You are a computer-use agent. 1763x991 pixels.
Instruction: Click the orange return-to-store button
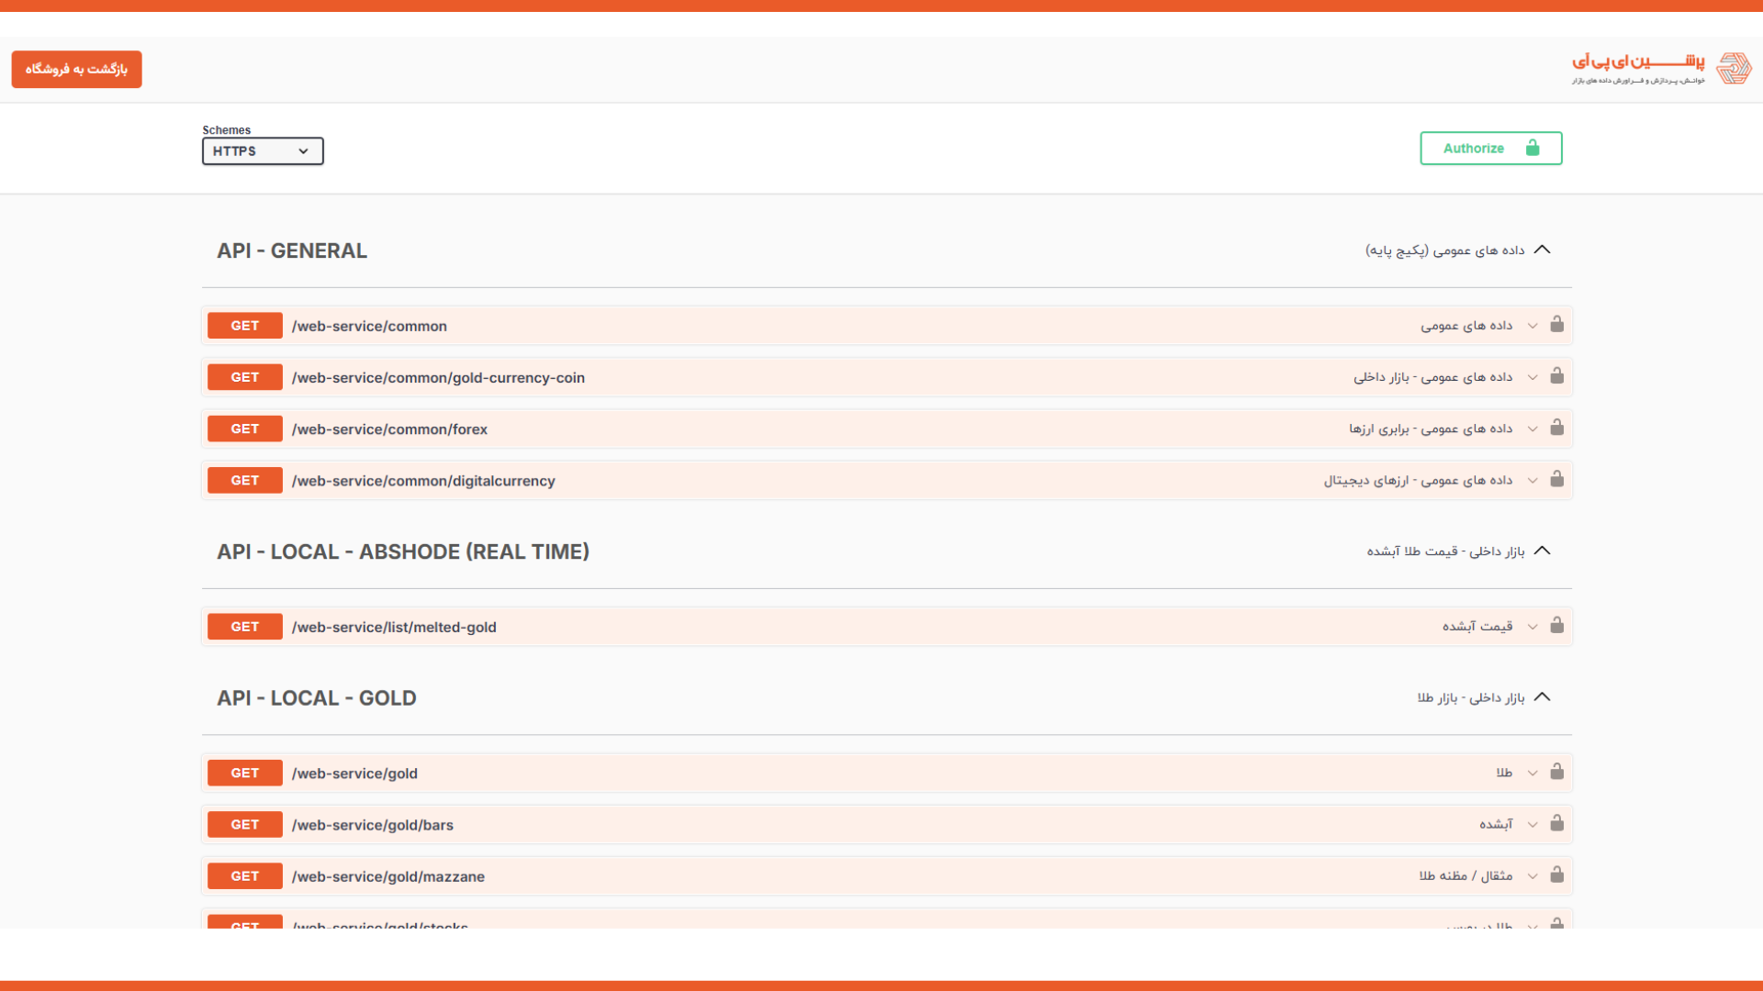coord(76,70)
